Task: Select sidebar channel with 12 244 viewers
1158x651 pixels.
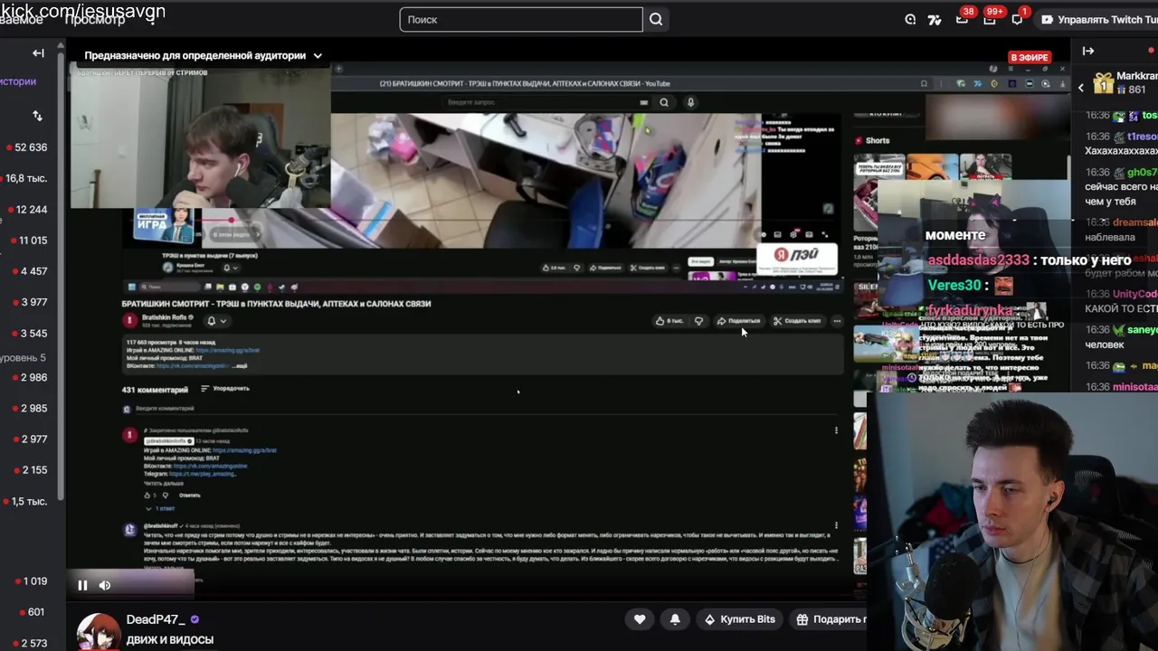Action: (x=28, y=209)
